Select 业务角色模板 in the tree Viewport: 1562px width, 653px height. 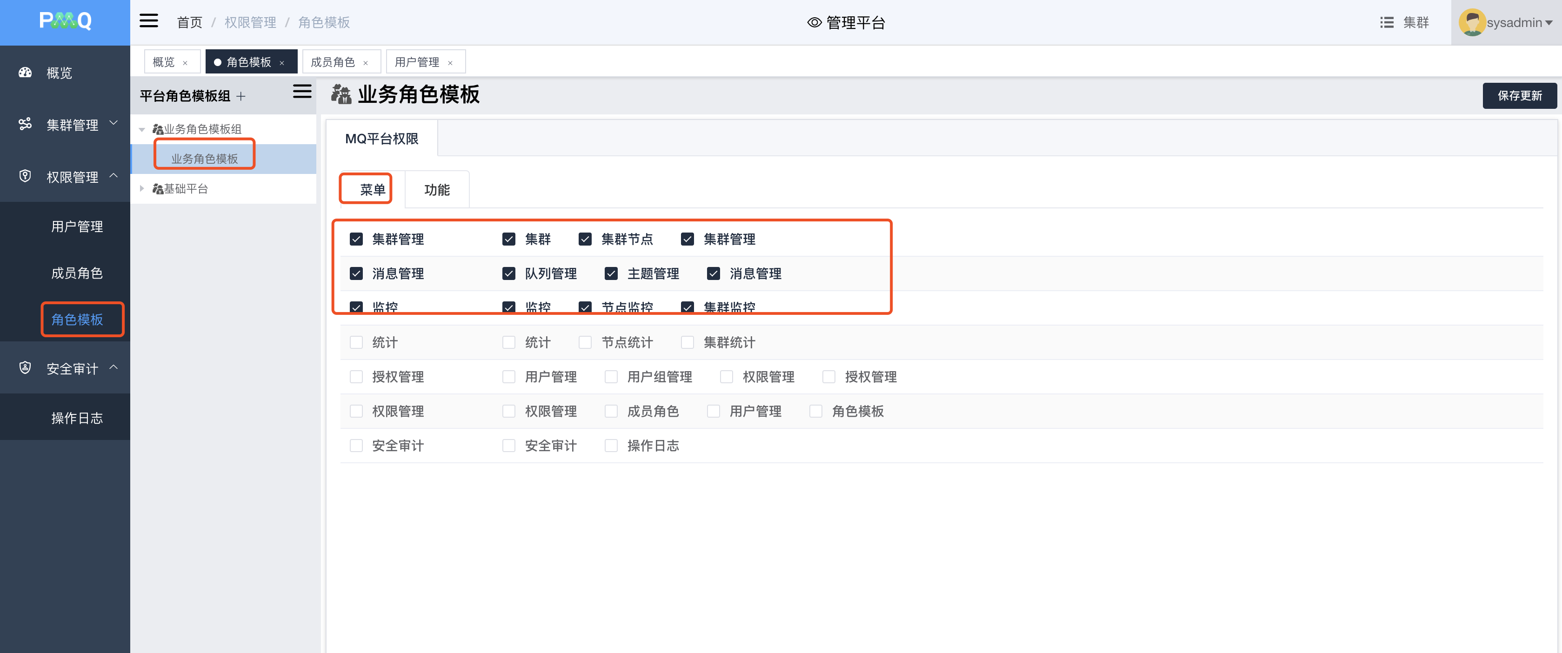click(x=204, y=159)
